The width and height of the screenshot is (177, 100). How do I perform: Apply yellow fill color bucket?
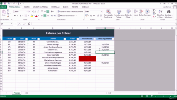click(x=32, y=16)
